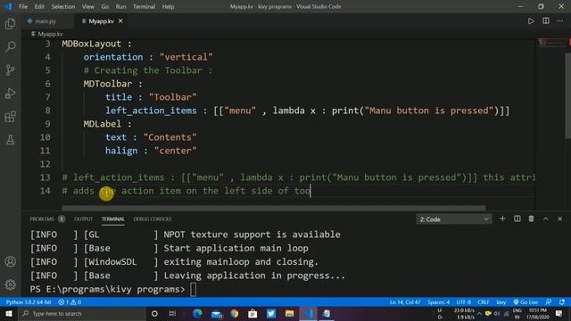Open Cortana circle on the taskbar
This screenshot has width=571, height=321.
[154, 313]
